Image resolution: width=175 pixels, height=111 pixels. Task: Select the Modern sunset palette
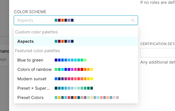tap(76, 79)
